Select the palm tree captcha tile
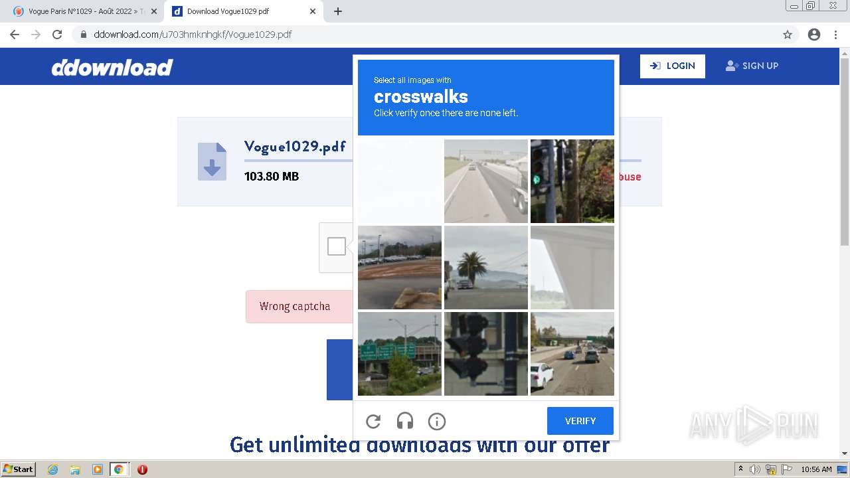The image size is (850, 478). click(x=486, y=268)
